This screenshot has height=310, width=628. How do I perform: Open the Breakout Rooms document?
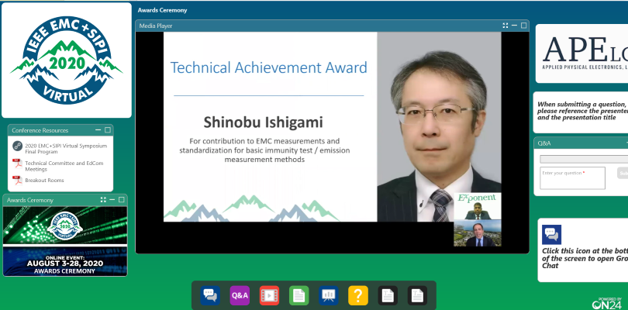pos(44,181)
